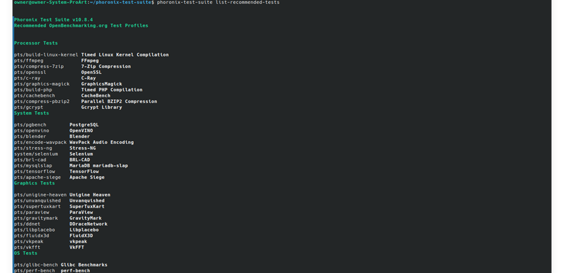Click the Processor Tests section heading
Image resolution: width=564 pixels, height=273 pixels.
tap(36, 43)
